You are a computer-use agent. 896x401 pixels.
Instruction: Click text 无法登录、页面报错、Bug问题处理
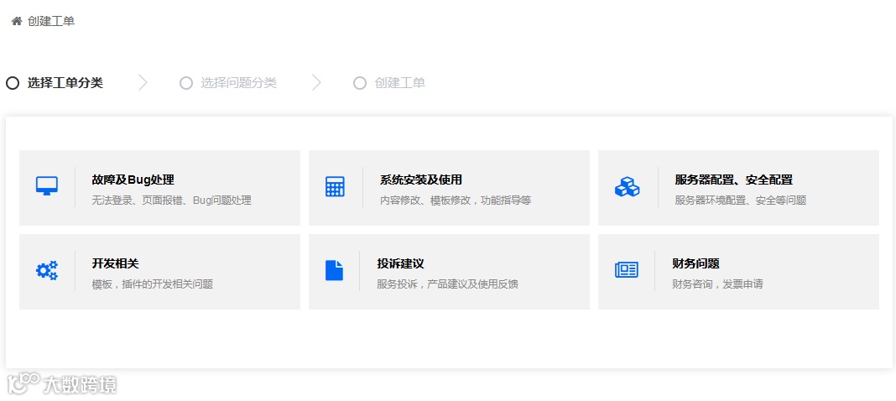click(171, 200)
